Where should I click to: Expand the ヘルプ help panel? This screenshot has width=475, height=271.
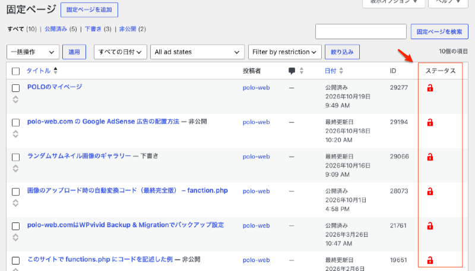(x=448, y=2)
